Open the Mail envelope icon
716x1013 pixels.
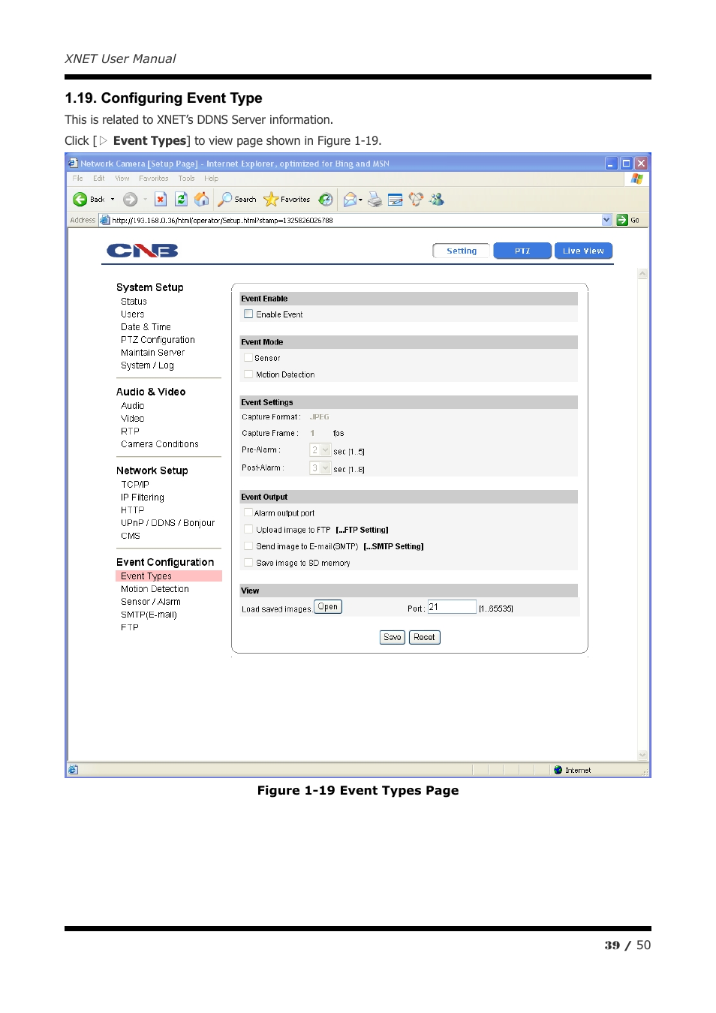(x=350, y=199)
